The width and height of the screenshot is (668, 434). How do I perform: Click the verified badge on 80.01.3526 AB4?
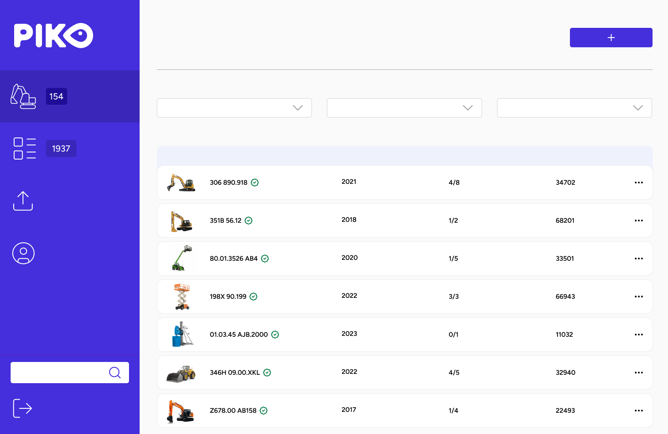pyautogui.click(x=265, y=259)
